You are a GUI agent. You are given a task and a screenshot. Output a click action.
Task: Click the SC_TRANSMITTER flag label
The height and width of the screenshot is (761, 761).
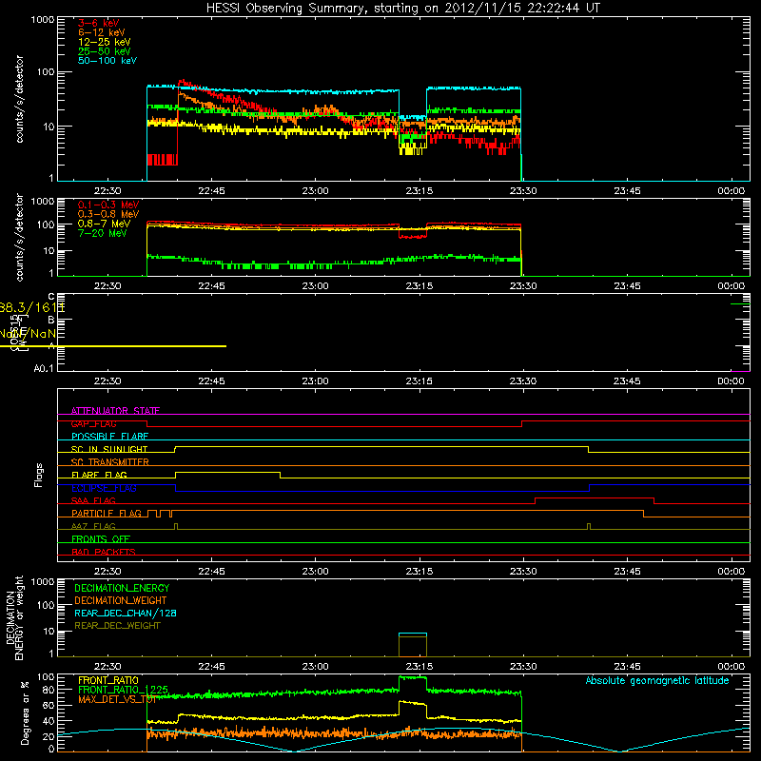pos(109,462)
